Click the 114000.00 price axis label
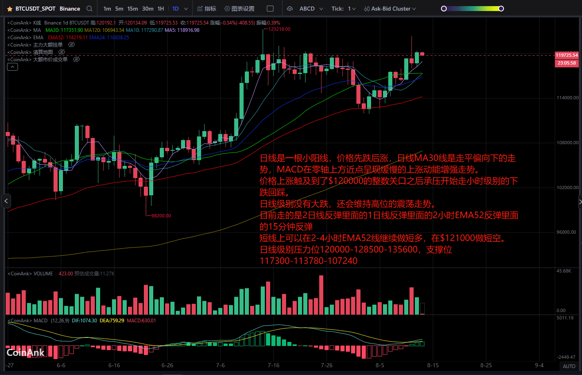This screenshot has width=582, height=375. pyautogui.click(x=567, y=98)
